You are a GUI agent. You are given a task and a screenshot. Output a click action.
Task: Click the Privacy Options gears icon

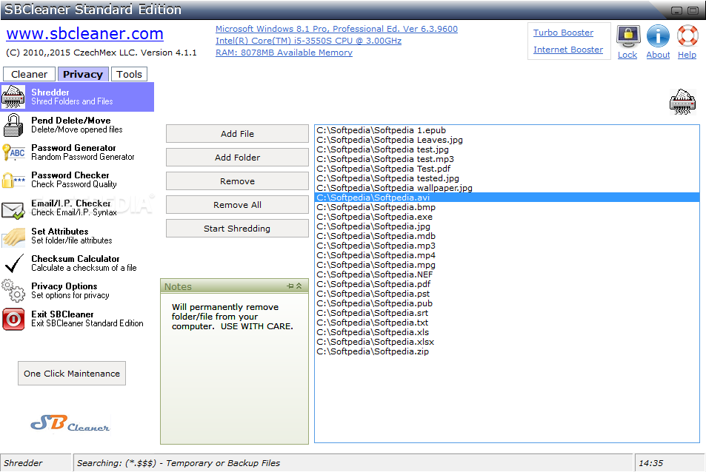[x=13, y=291]
